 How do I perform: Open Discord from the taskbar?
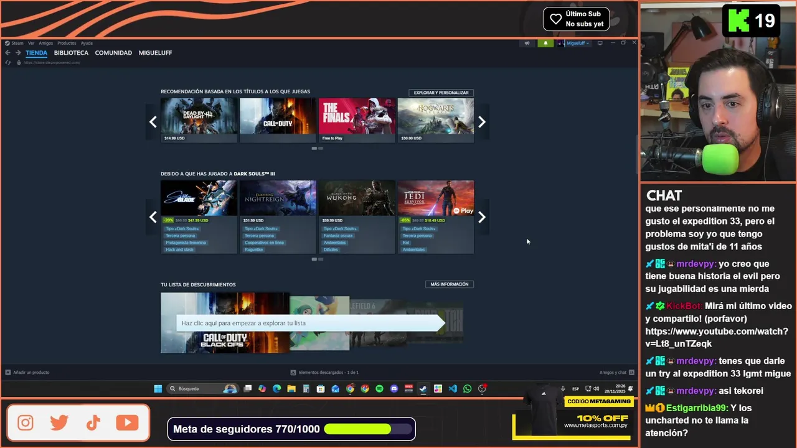(394, 389)
